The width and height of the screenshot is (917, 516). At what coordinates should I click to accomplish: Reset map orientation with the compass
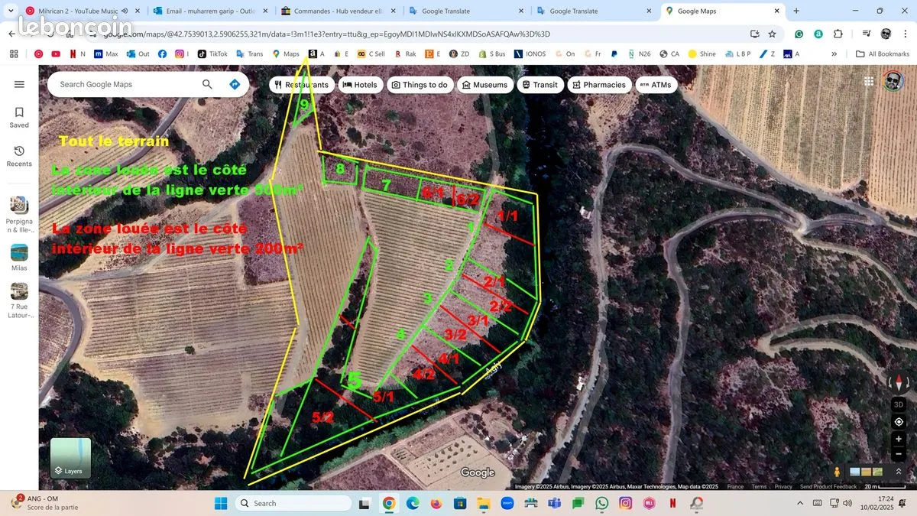coord(899,382)
